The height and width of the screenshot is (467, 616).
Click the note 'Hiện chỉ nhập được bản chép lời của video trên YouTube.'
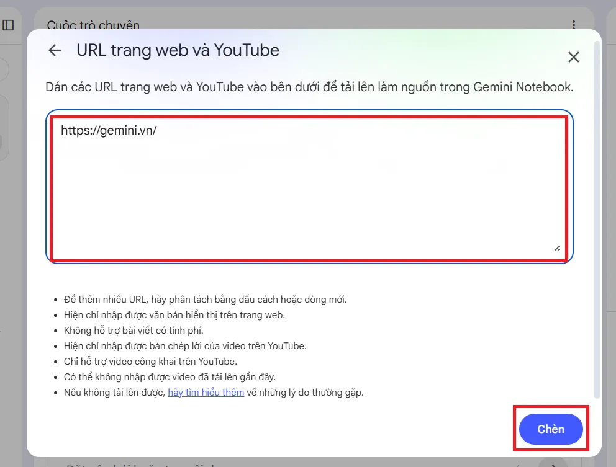point(185,346)
